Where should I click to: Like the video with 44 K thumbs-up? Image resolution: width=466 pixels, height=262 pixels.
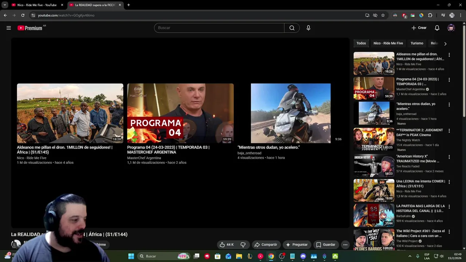coord(226,245)
